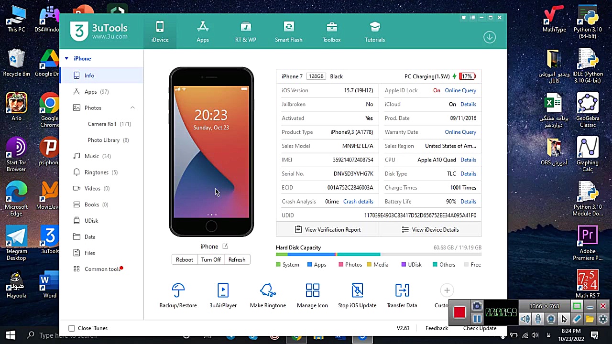This screenshot has width=612, height=344.
Task: Open the Toolbox tab
Action: tap(332, 32)
